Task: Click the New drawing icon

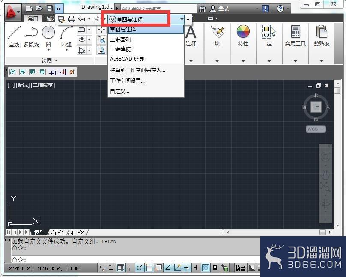Action: (x=29, y=9)
